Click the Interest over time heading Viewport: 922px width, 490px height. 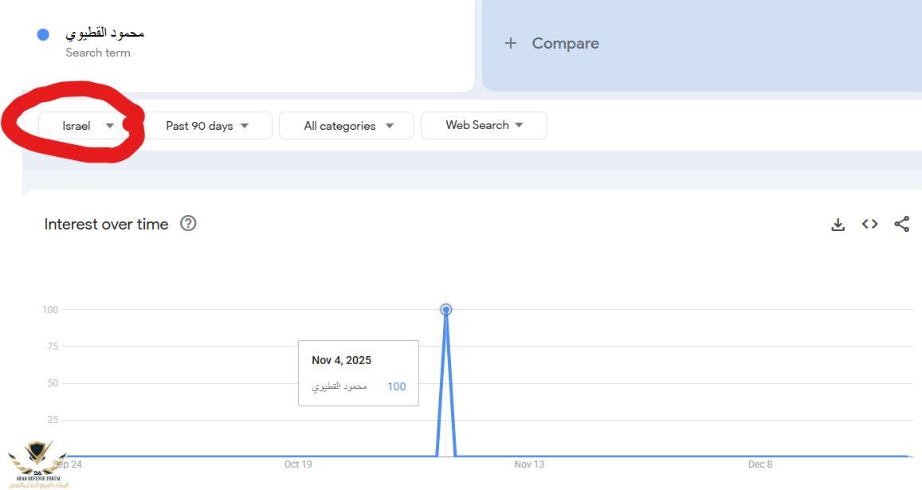tap(106, 225)
